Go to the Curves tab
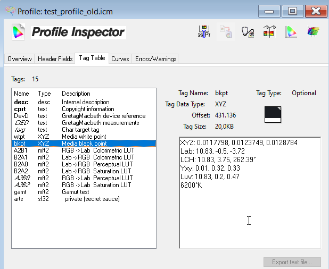 [x=120, y=59]
